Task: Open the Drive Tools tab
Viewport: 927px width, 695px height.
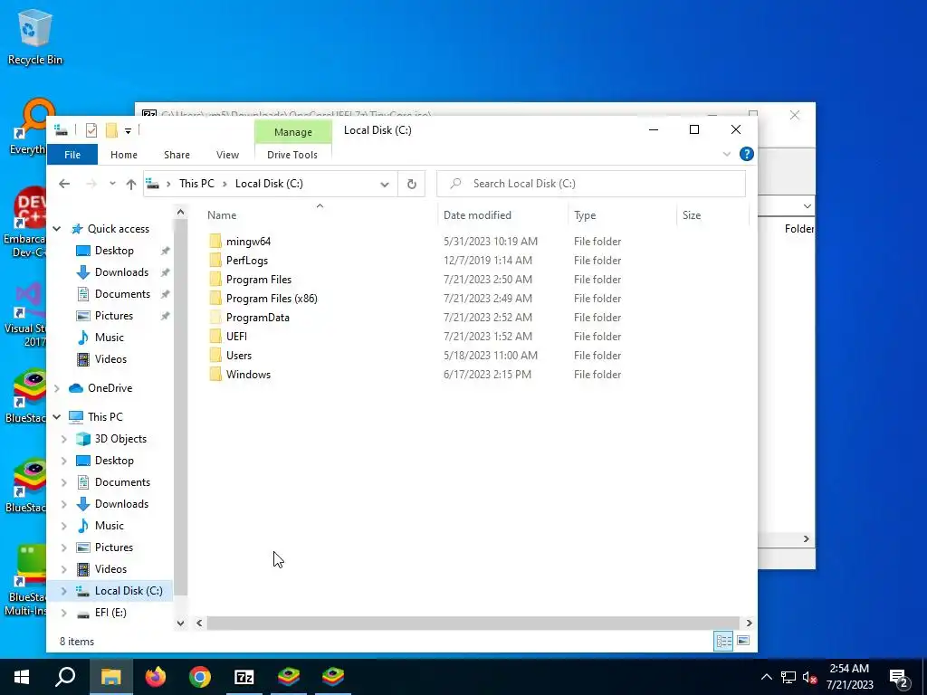Action: tap(292, 155)
